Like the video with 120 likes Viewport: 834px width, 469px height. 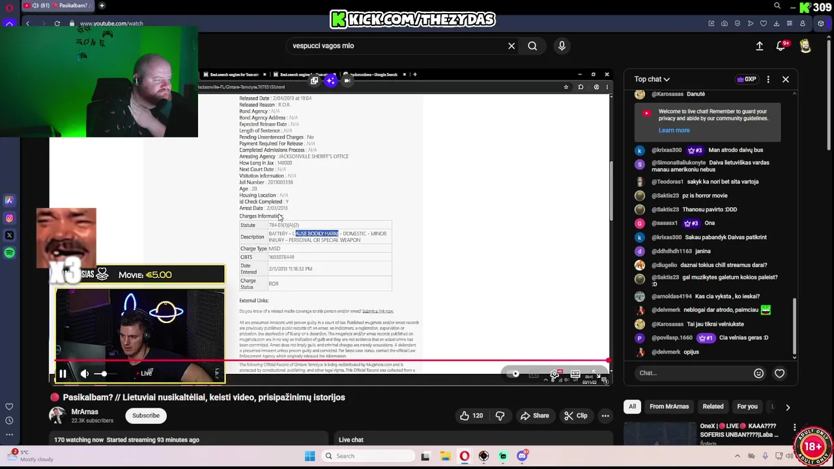[x=473, y=416]
